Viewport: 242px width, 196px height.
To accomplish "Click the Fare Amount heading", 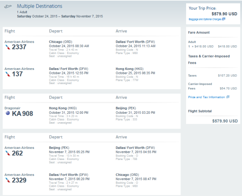I will (x=199, y=33).
